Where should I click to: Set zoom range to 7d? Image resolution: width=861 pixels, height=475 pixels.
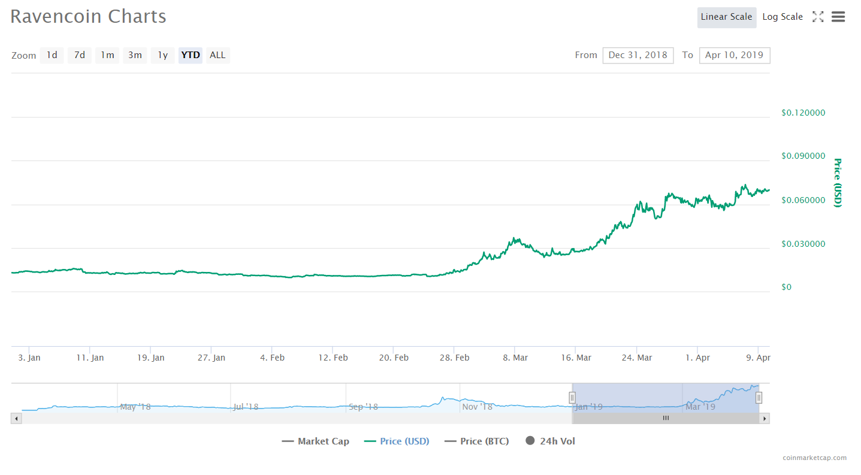80,55
